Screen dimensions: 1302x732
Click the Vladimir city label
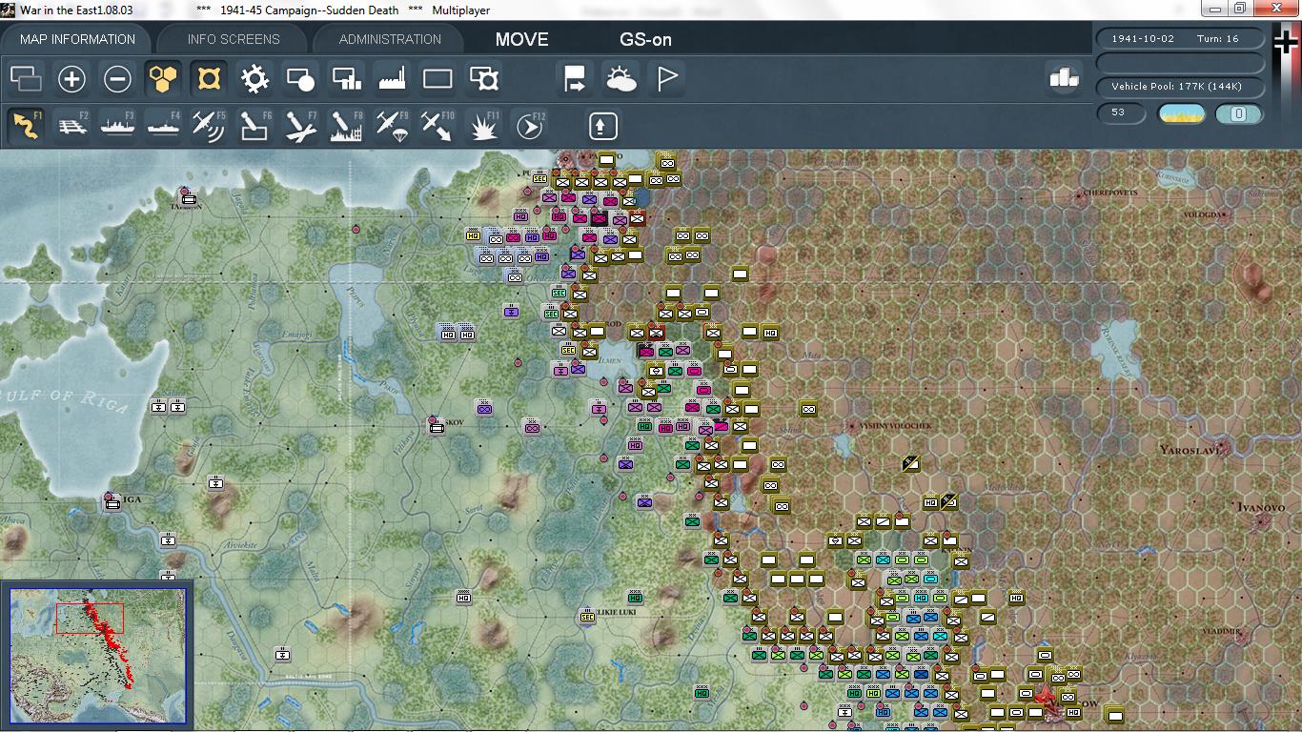[1221, 631]
